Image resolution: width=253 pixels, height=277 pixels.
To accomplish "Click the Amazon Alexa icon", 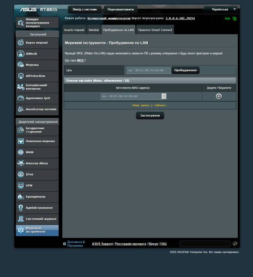I will tap(21, 163).
